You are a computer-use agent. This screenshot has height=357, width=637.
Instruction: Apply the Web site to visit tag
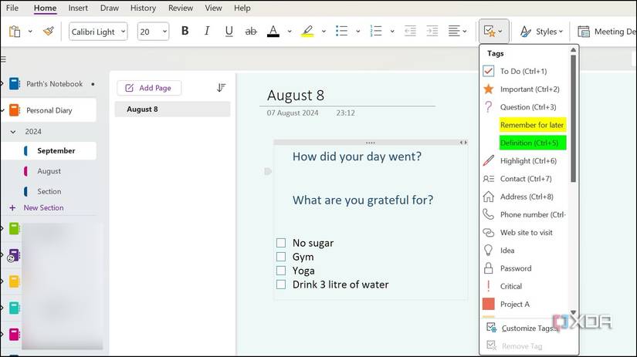[x=524, y=232]
